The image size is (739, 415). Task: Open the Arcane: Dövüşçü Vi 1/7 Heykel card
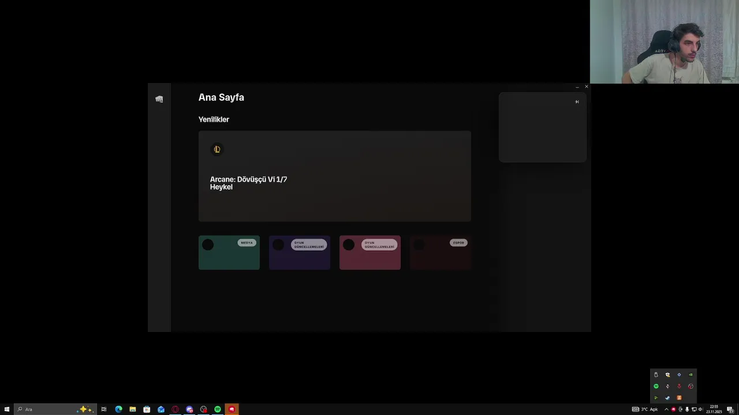[x=335, y=176]
